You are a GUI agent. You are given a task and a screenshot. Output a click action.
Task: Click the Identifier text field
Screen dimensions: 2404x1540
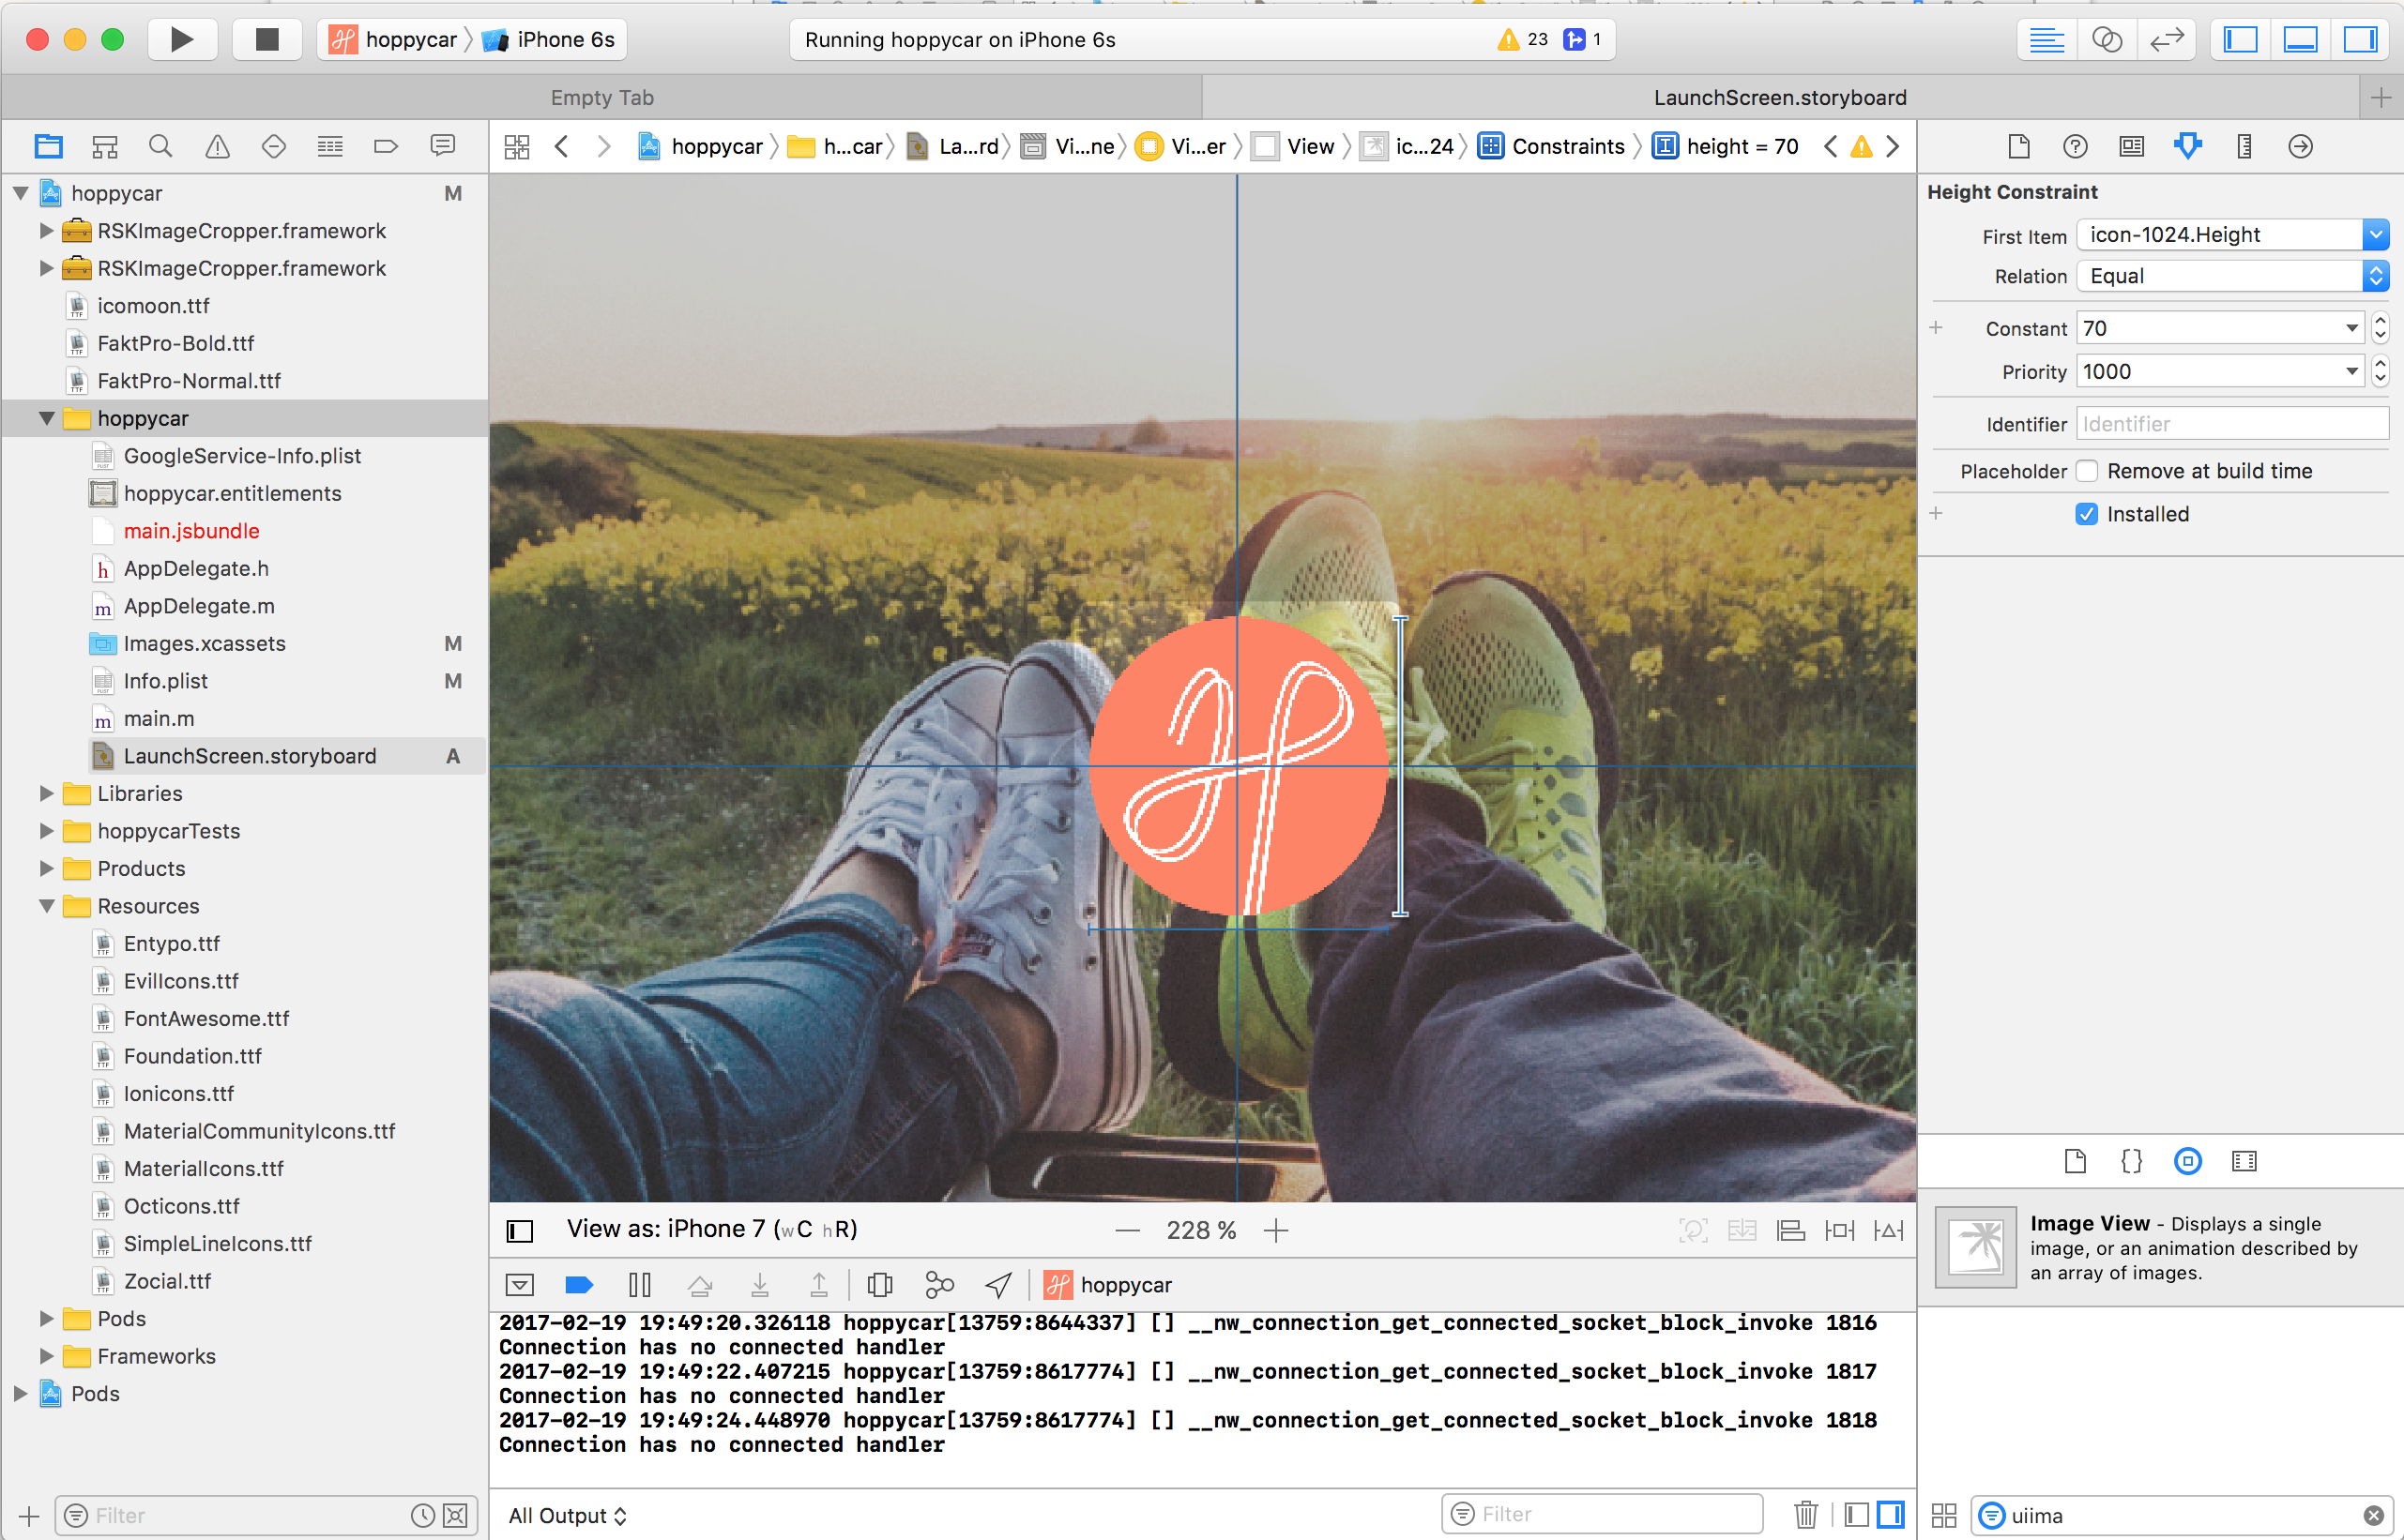(x=2231, y=424)
